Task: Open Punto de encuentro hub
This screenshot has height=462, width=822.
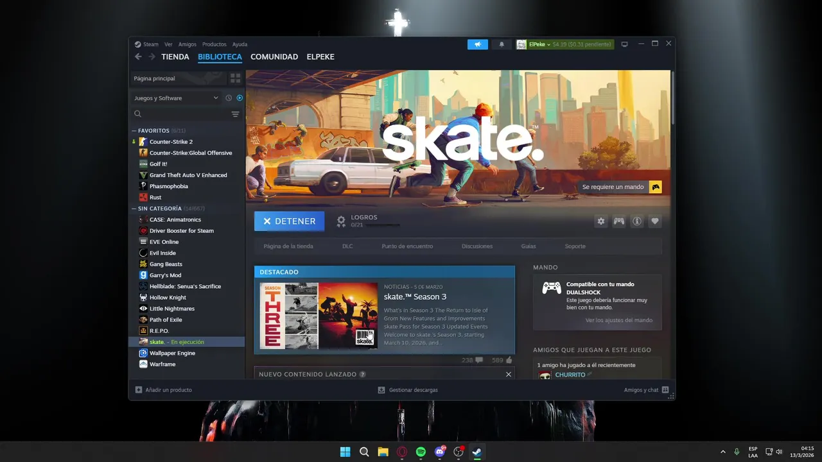Action: [407, 246]
